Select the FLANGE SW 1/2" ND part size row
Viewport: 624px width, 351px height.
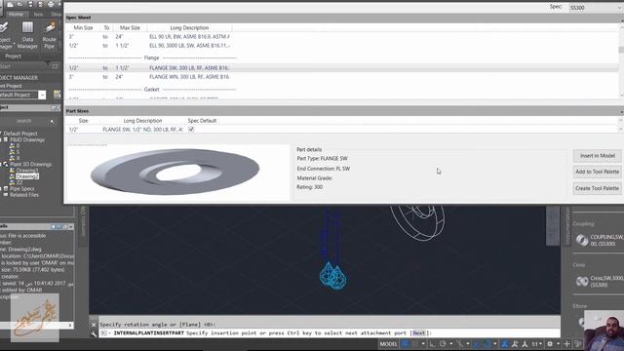pyautogui.click(x=342, y=130)
